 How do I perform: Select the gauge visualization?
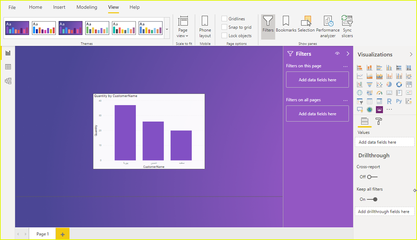tap(379, 92)
